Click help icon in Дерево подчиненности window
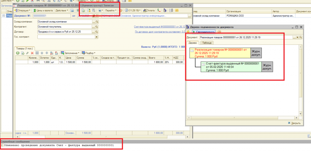The width and height of the screenshot is (311, 154). (x=219, y=32)
